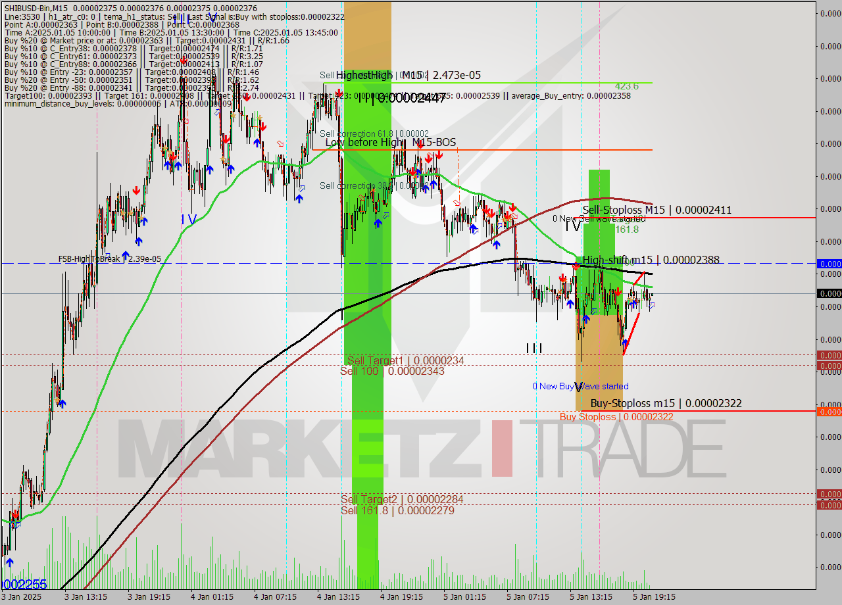The width and height of the screenshot is (842, 605).
Task: Click the '4 Jan 13:15' time axis label
Action: coord(338,597)
